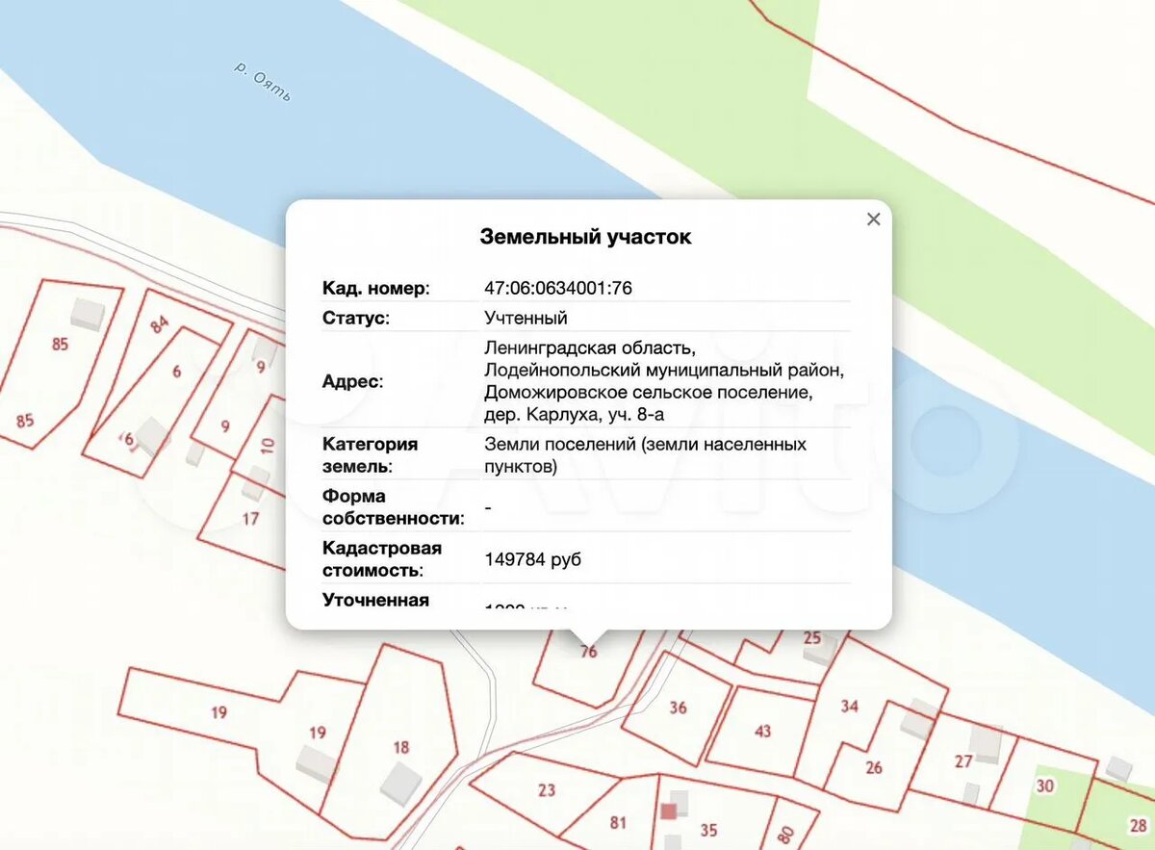Screen dimensions: 1155x850
Task: Click the Кадастровая стоимость field label
Action: click(382, 559)
